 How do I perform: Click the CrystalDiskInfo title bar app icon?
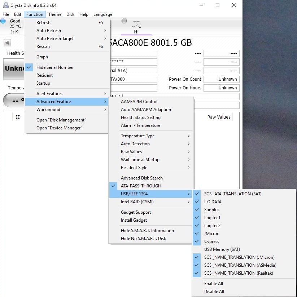tap(6, 5)
